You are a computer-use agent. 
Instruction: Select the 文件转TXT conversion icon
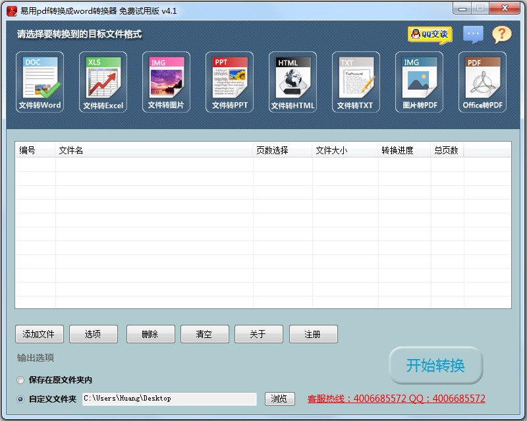click(x=356, y=82)
